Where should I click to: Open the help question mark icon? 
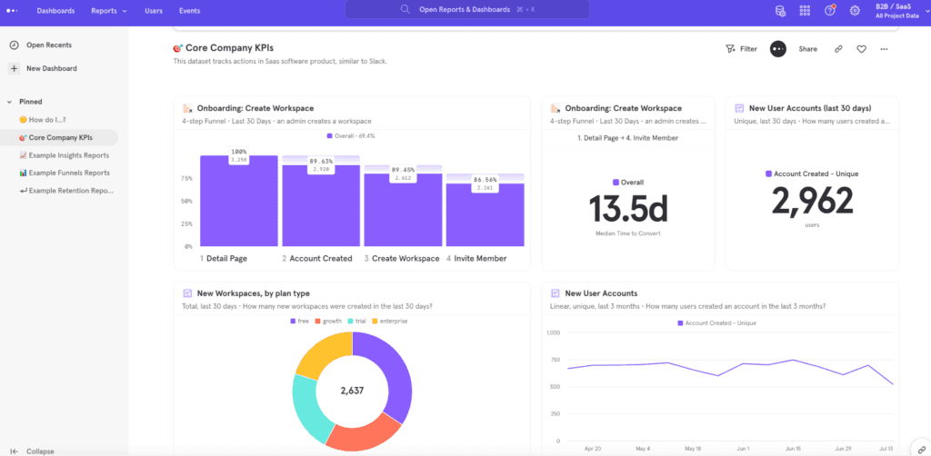pos(830,11)
